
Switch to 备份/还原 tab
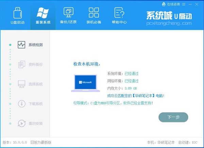pos(68,16)
